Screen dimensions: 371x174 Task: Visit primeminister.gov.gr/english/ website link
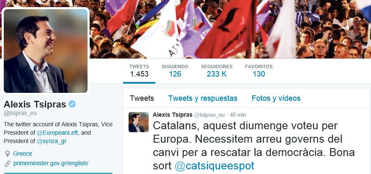(51, 164)
